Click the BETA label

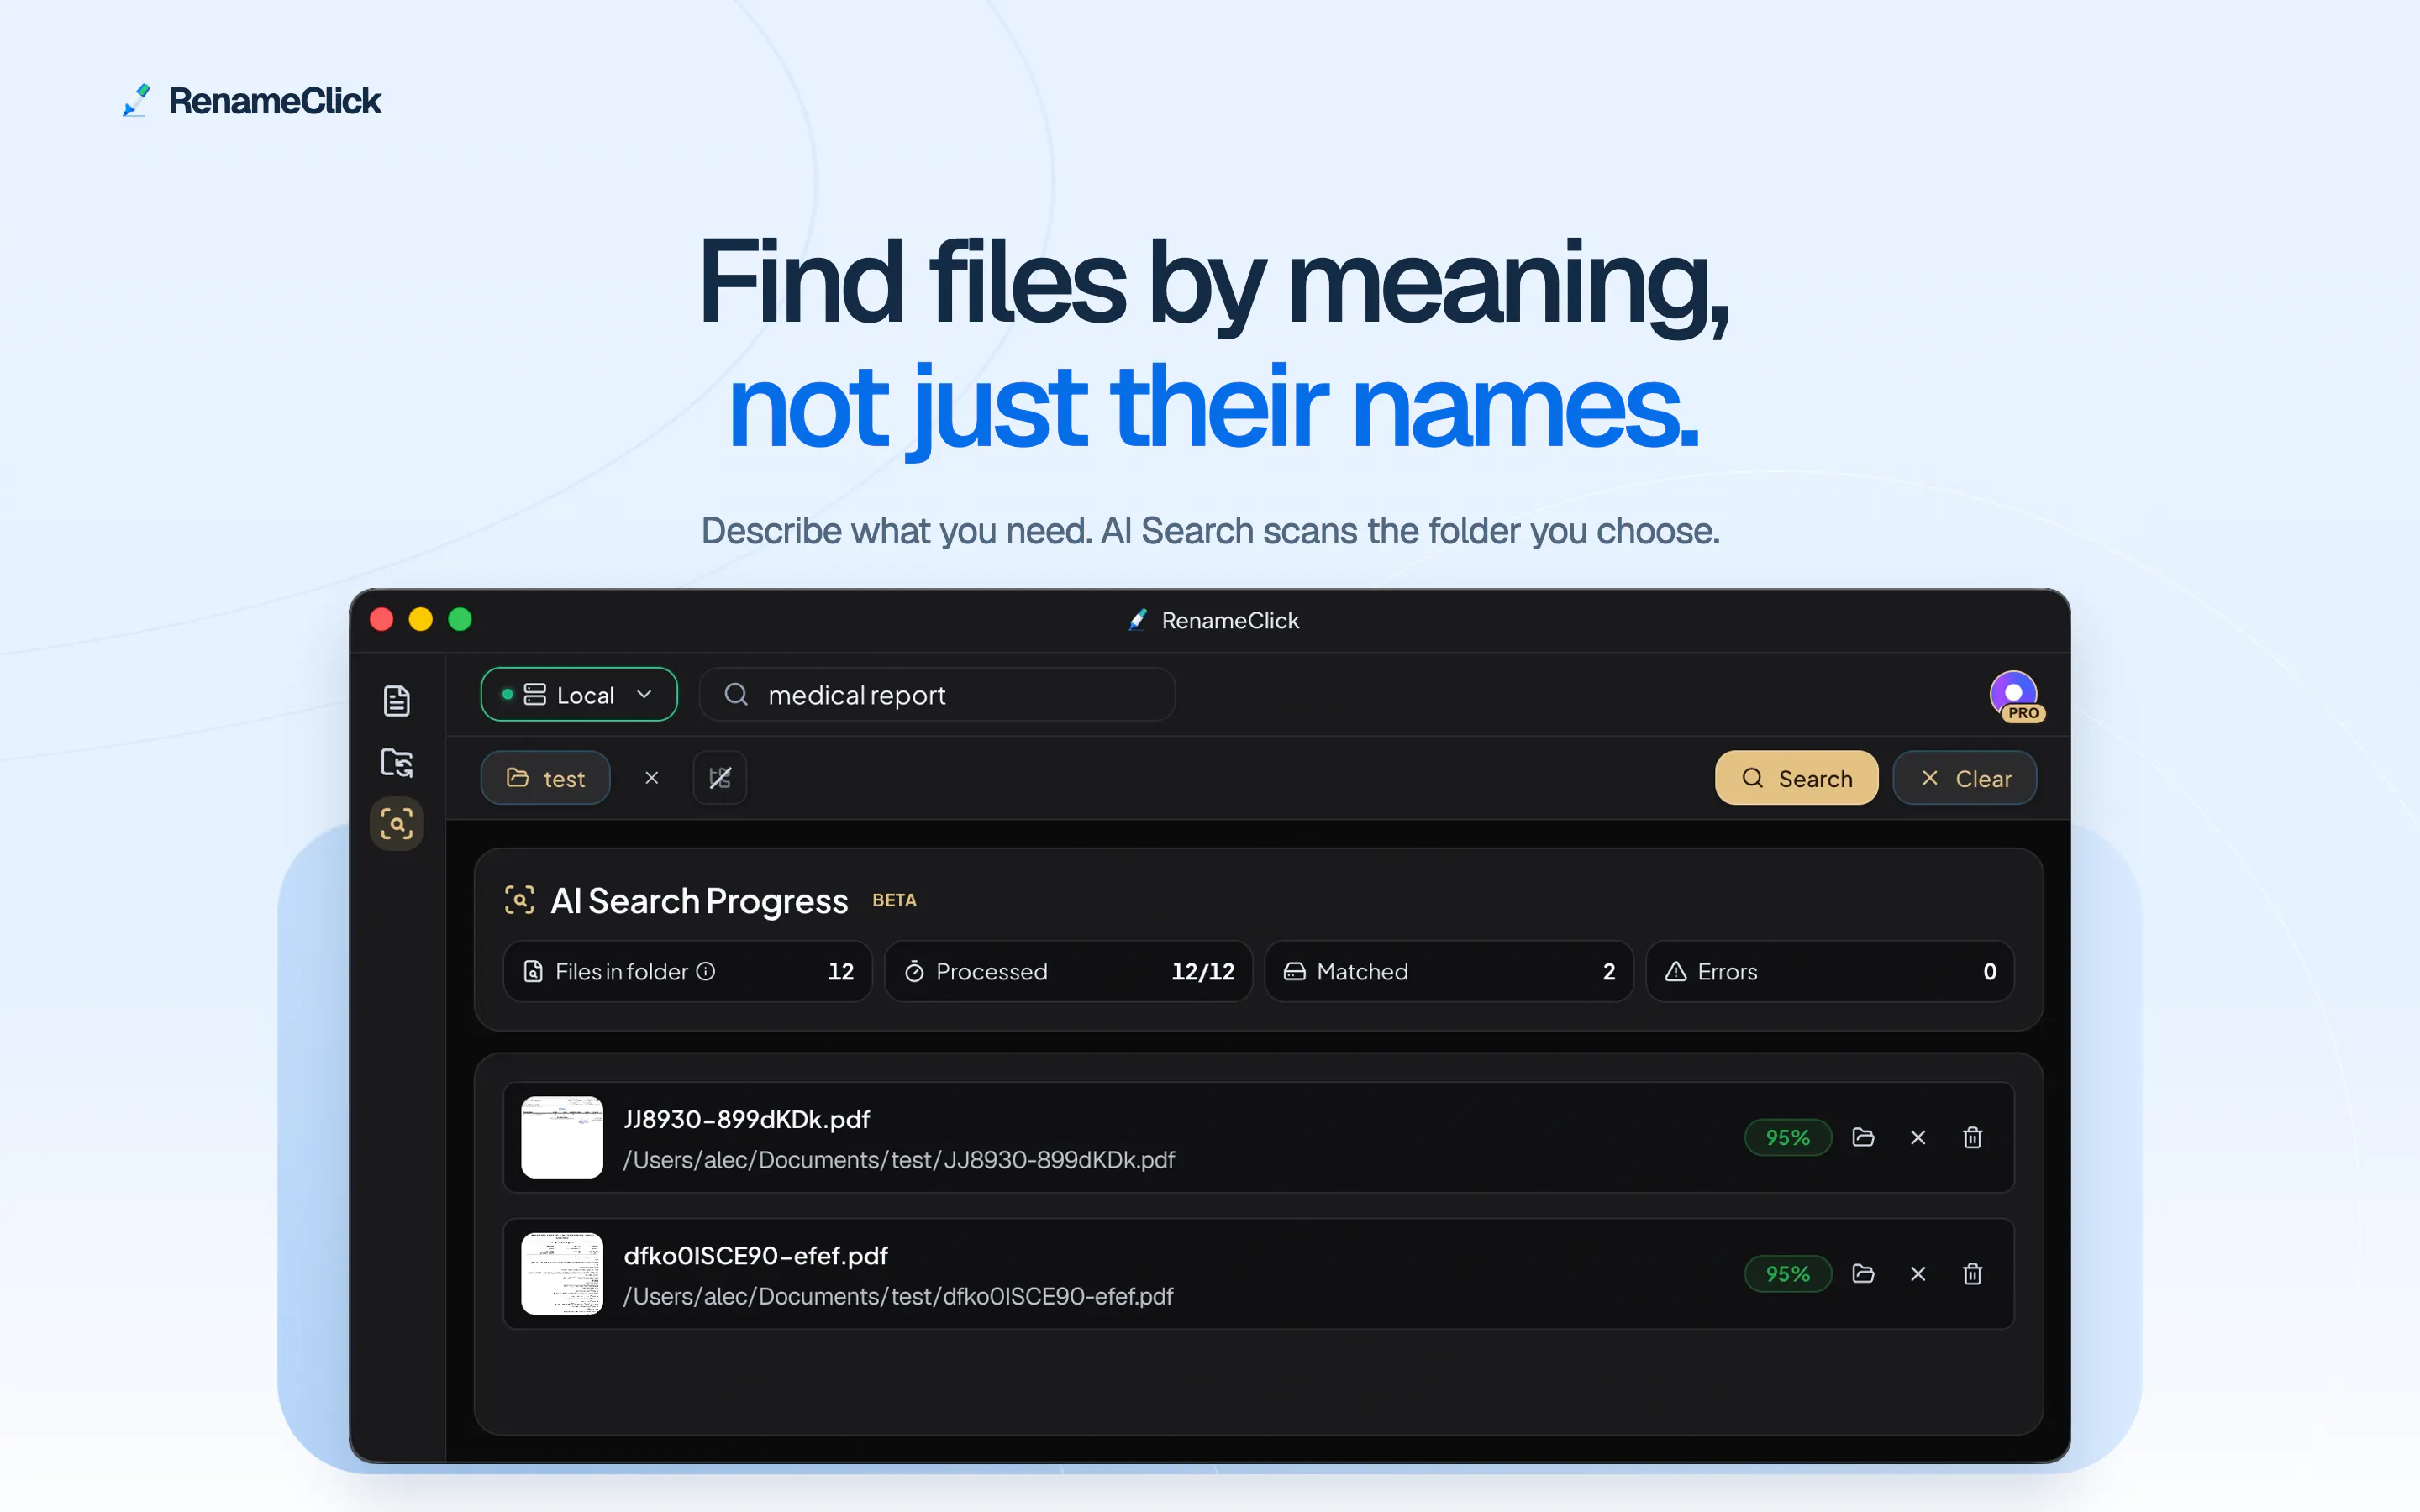coord(894,900)
